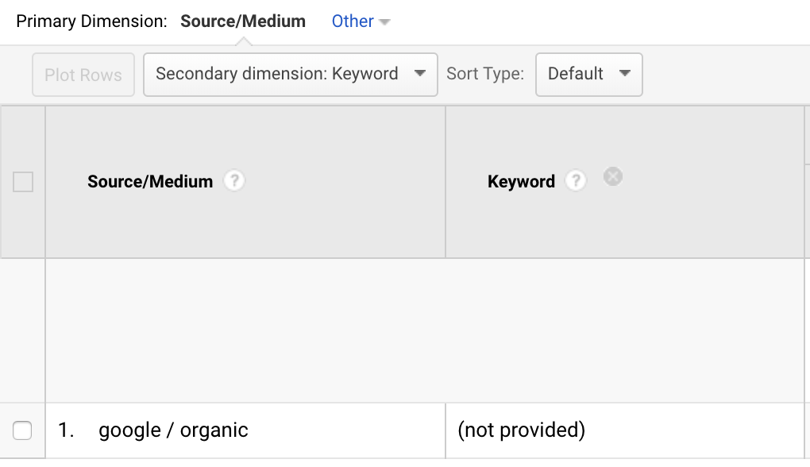The image size is (810, 467).
Task: Click the empty summary cell under Keyword
Action: click(x=623, y=330)
